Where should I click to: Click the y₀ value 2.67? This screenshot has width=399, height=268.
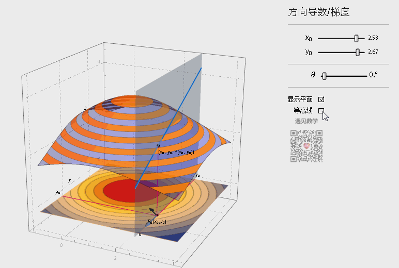point(373,52)
